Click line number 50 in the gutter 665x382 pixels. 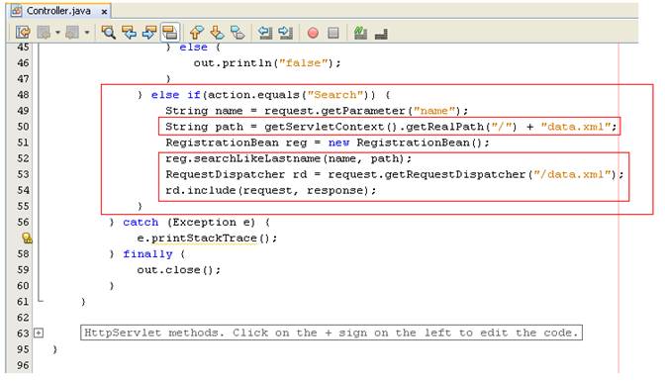[x=24, y=127]
